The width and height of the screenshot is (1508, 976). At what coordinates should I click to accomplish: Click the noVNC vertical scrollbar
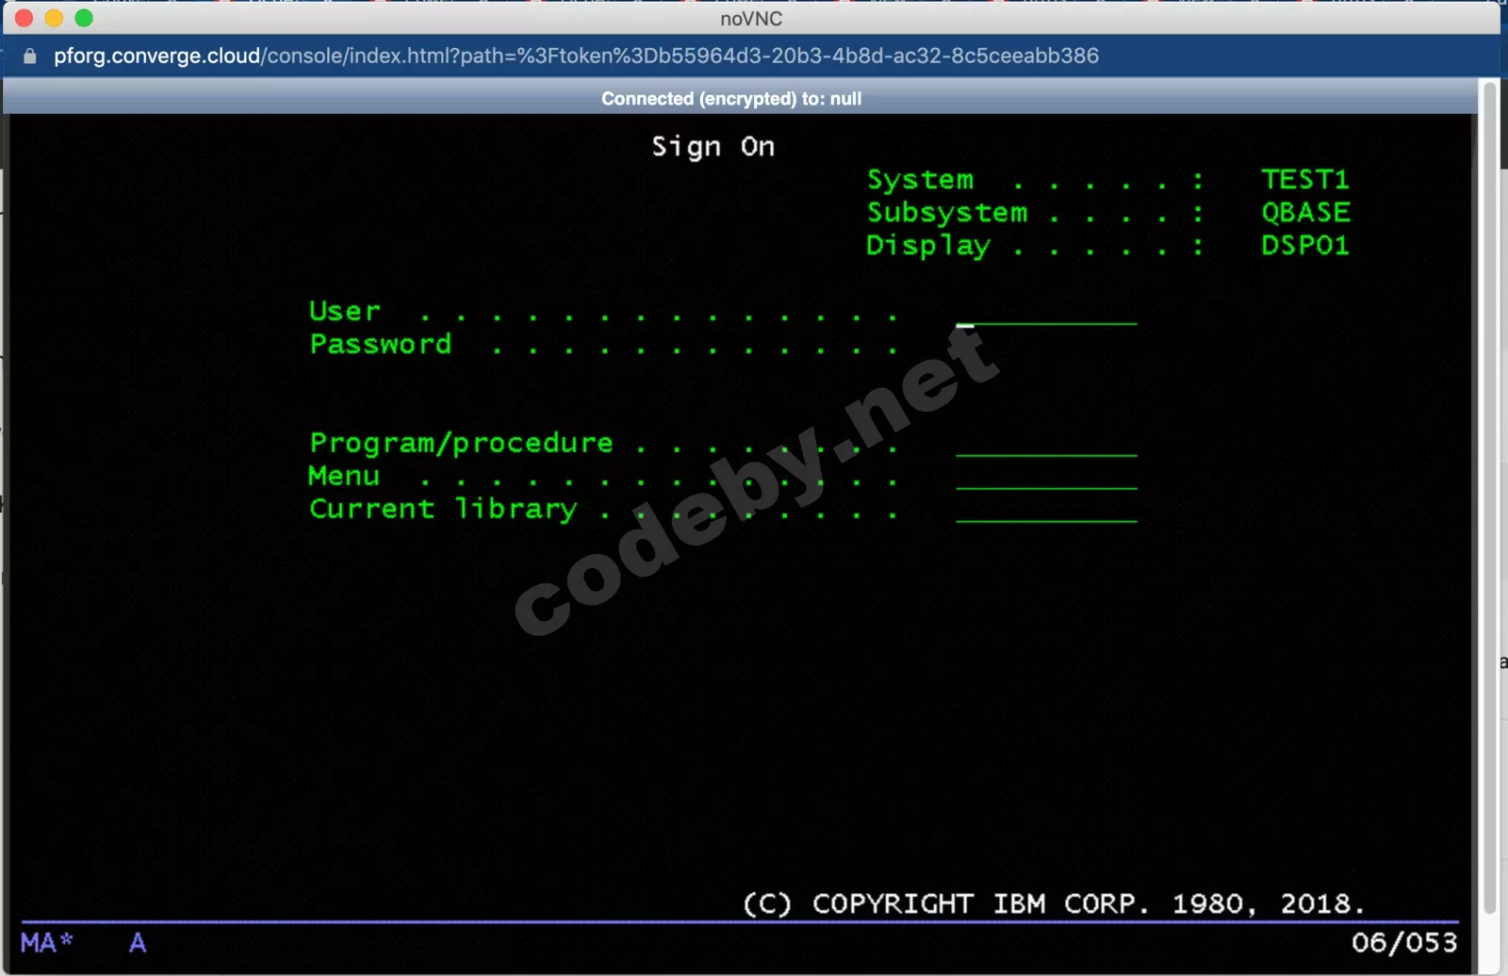1489,497
